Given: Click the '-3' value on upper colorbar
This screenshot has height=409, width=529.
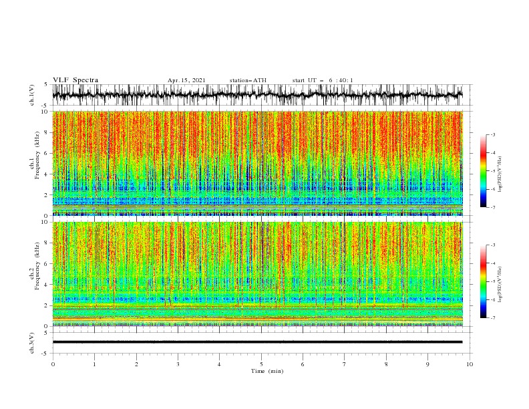Looking at the screenshot, I should [x=493, y=134].
